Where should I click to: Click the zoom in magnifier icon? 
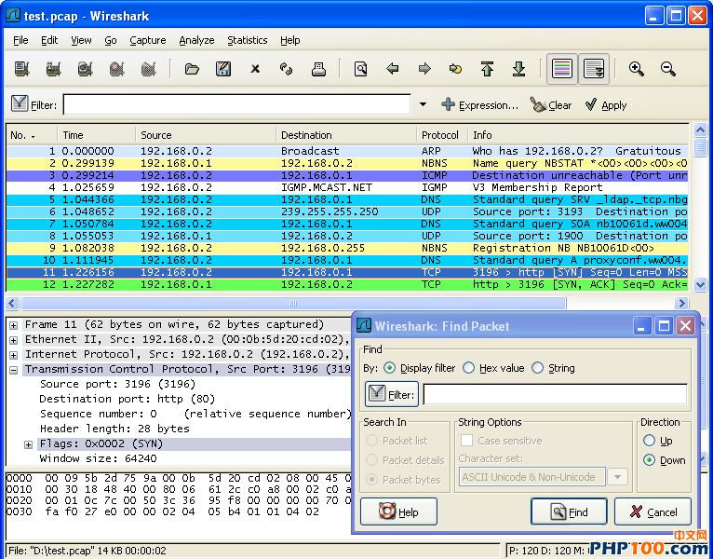pos(637,69)
